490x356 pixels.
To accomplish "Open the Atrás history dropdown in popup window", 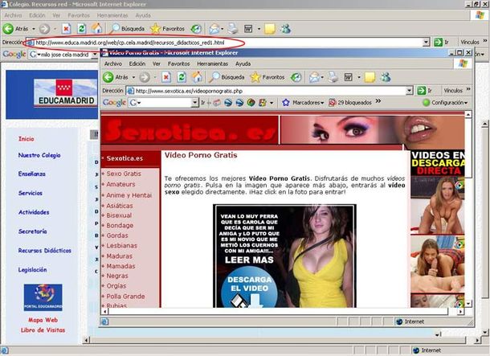I will click(x=134, y=77).
